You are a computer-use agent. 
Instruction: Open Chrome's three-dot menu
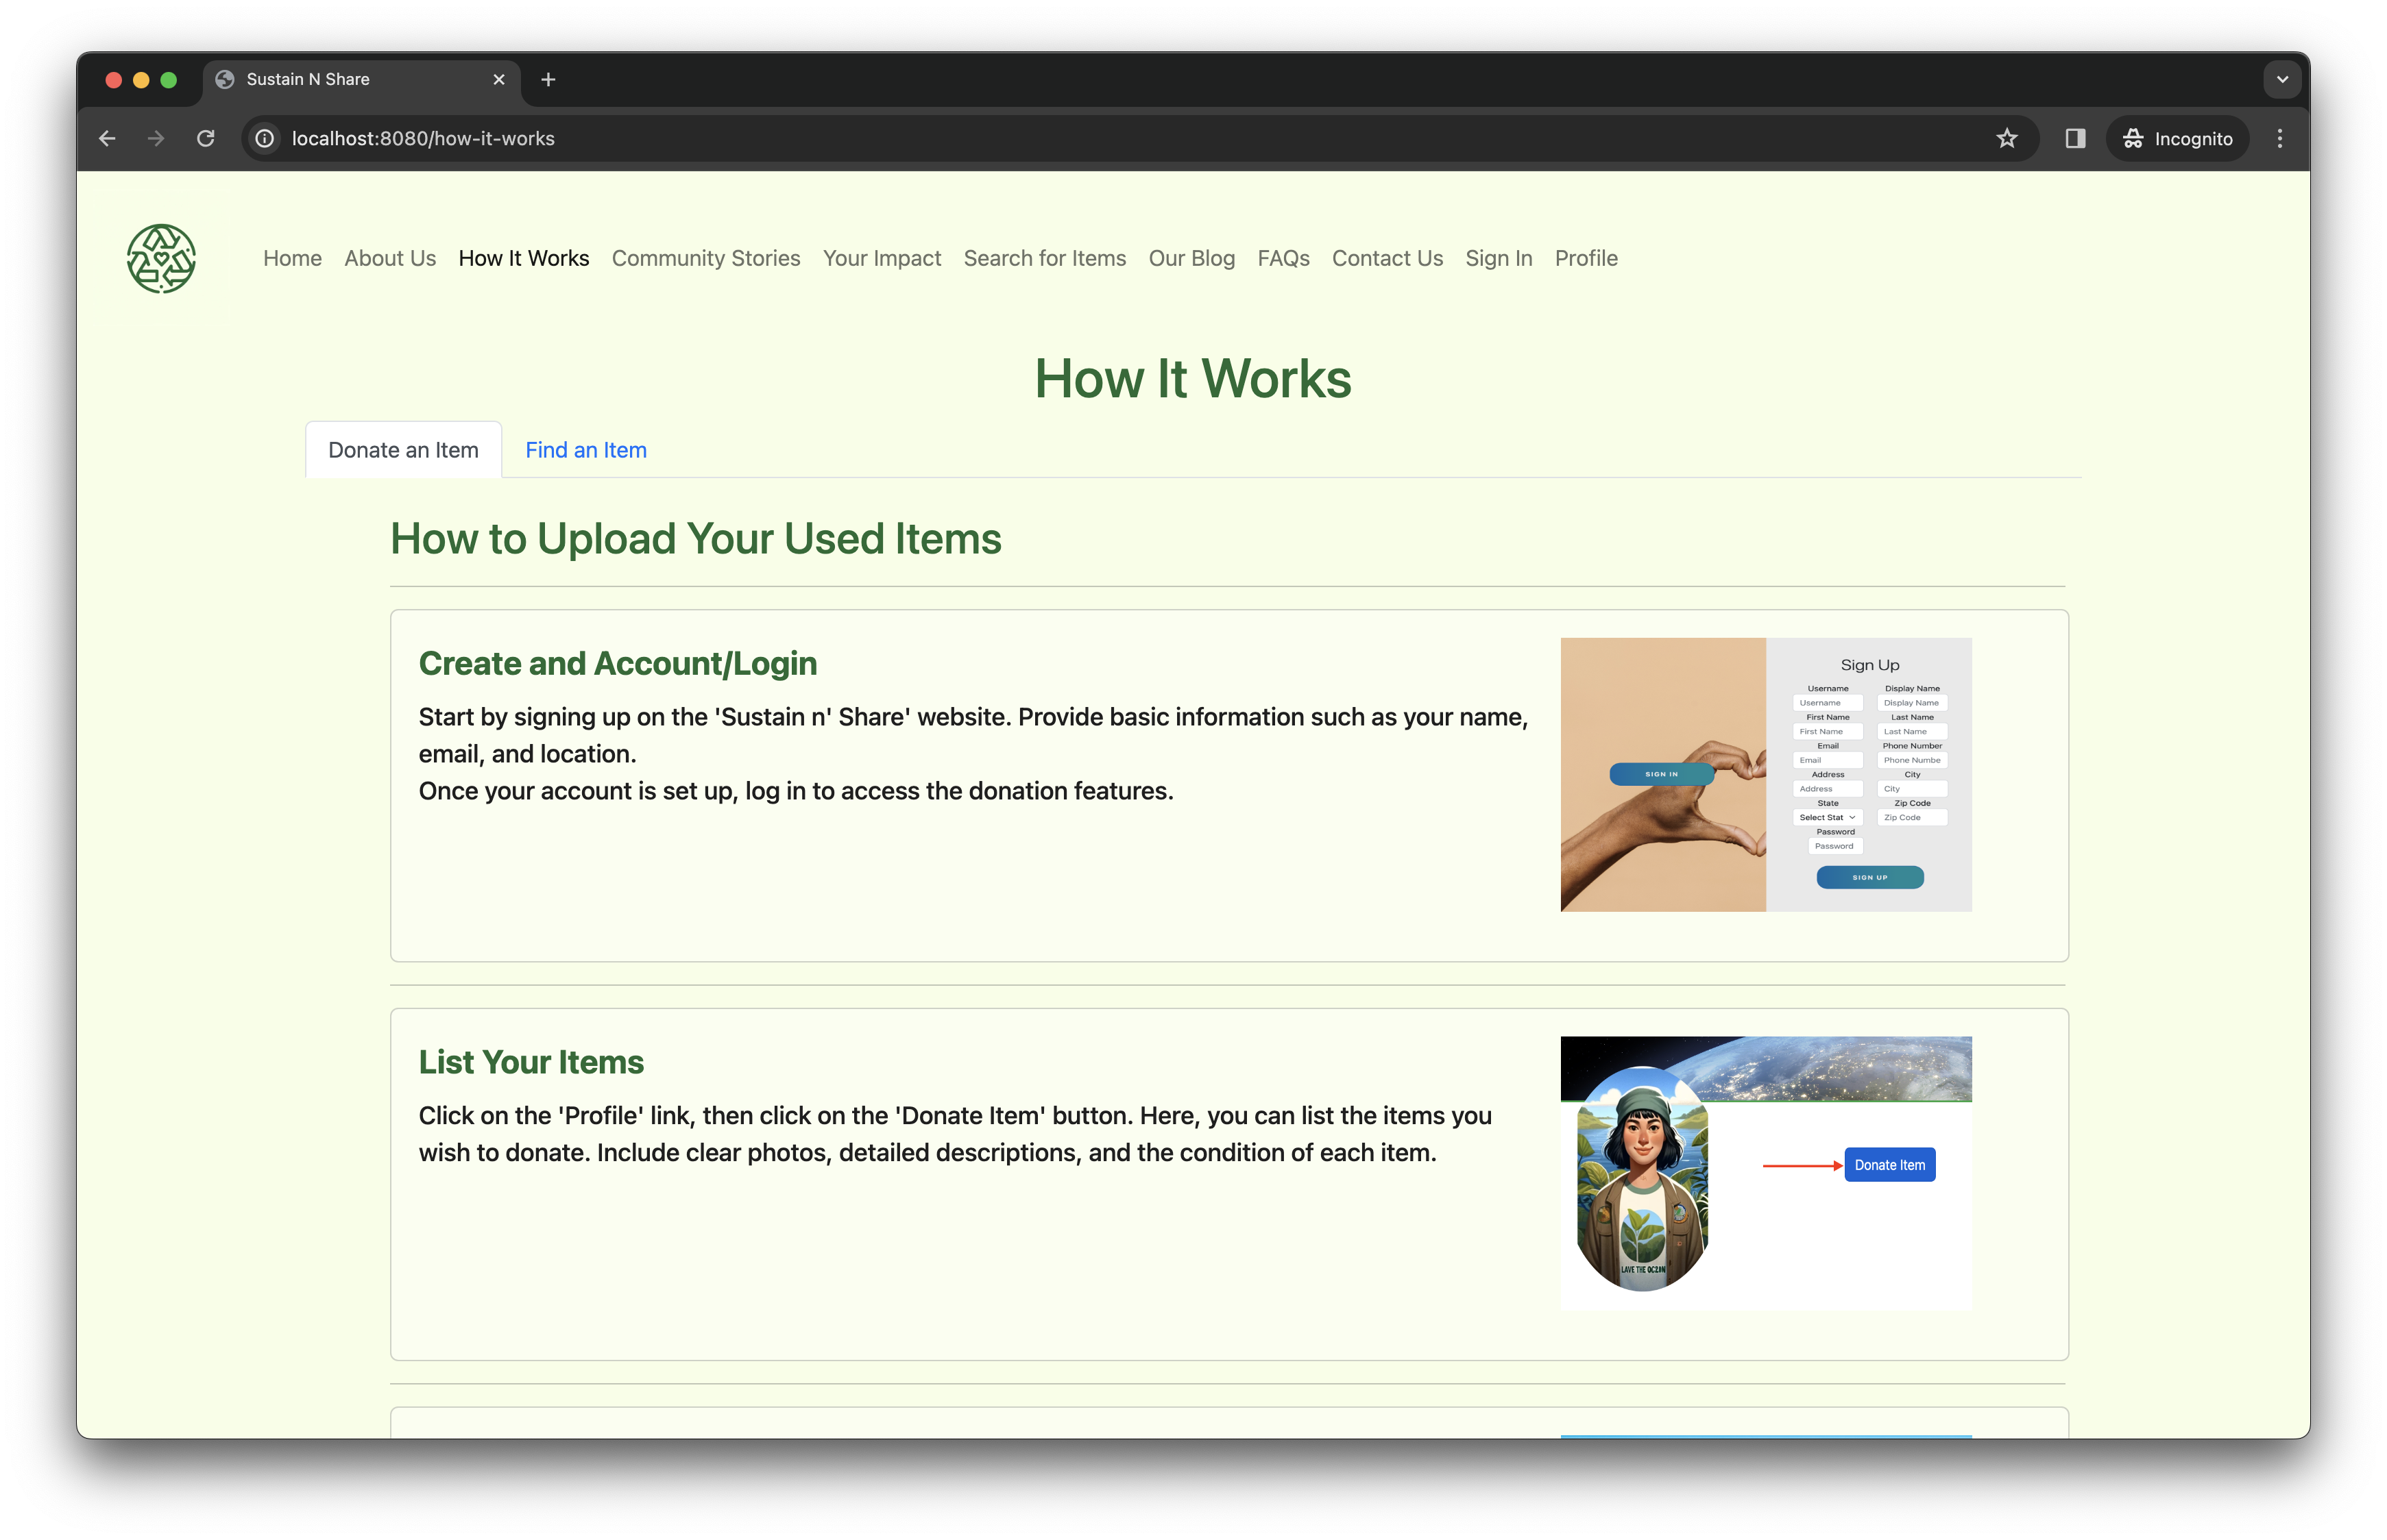click(2280, 138)
